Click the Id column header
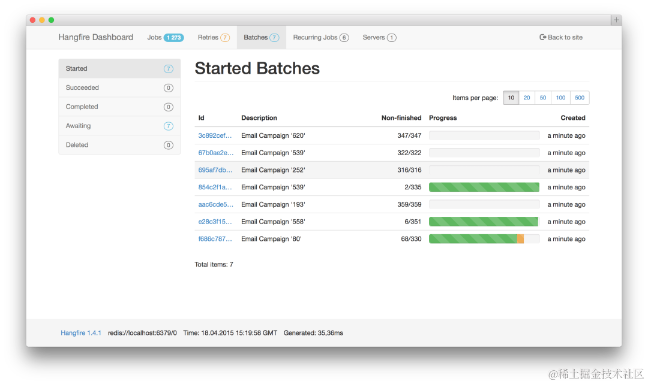 pos(201,118)
